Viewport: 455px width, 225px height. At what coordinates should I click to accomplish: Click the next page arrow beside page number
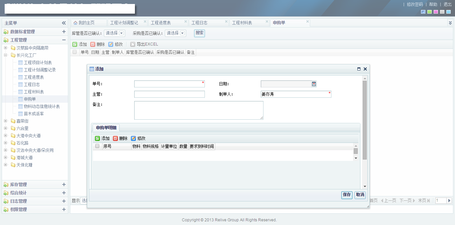point(449,200)
